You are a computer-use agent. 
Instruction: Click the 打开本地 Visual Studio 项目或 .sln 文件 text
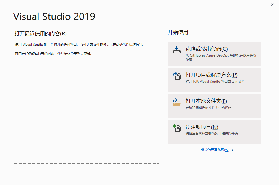[x=215, y=81]
